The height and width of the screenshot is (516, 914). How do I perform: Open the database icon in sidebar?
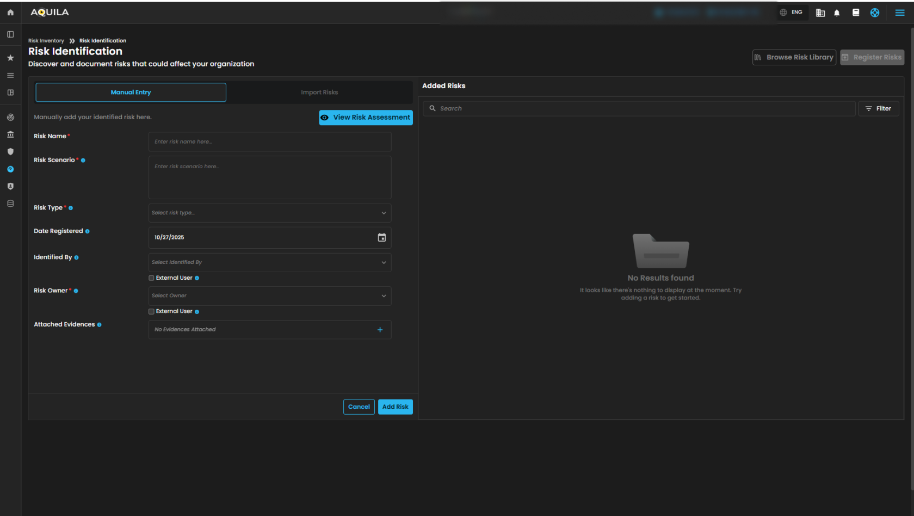tap(10, 204)
